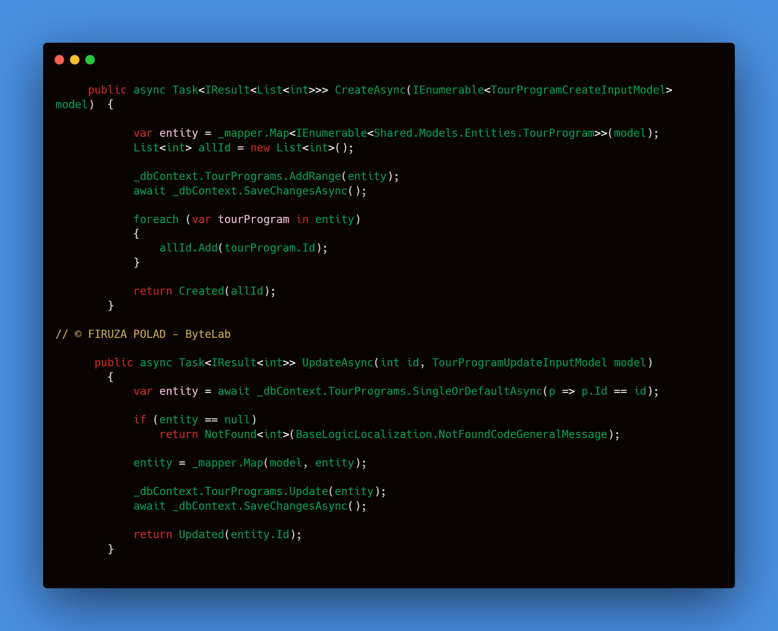Screen dimensions: 778x631
Task: Click the SingleOrDefaultAsync method call
Action: point(477,391)
